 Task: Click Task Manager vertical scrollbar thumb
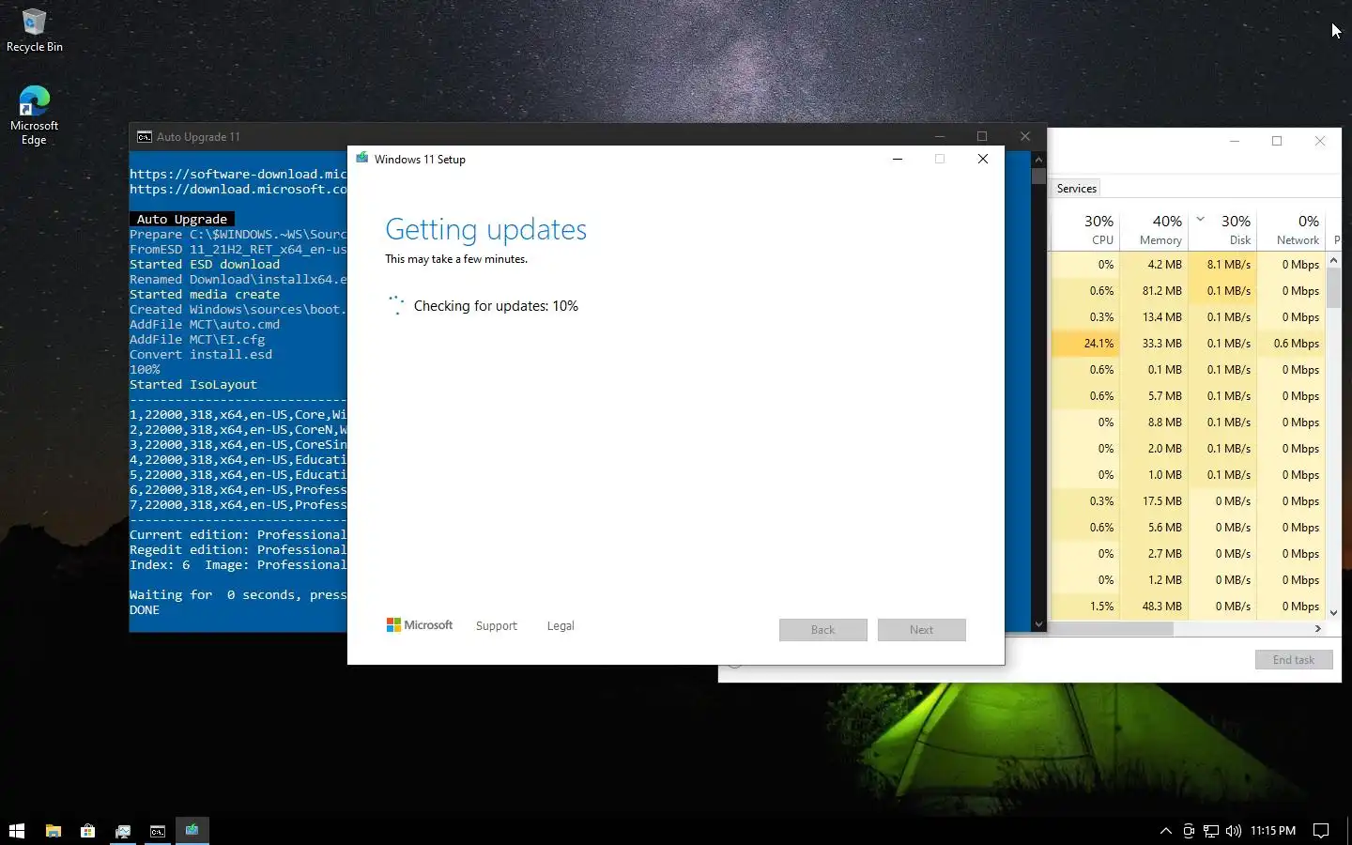1333,288
